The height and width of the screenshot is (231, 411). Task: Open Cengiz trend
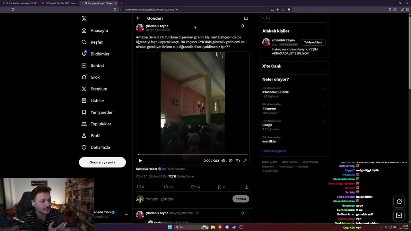tap(267, 125)
